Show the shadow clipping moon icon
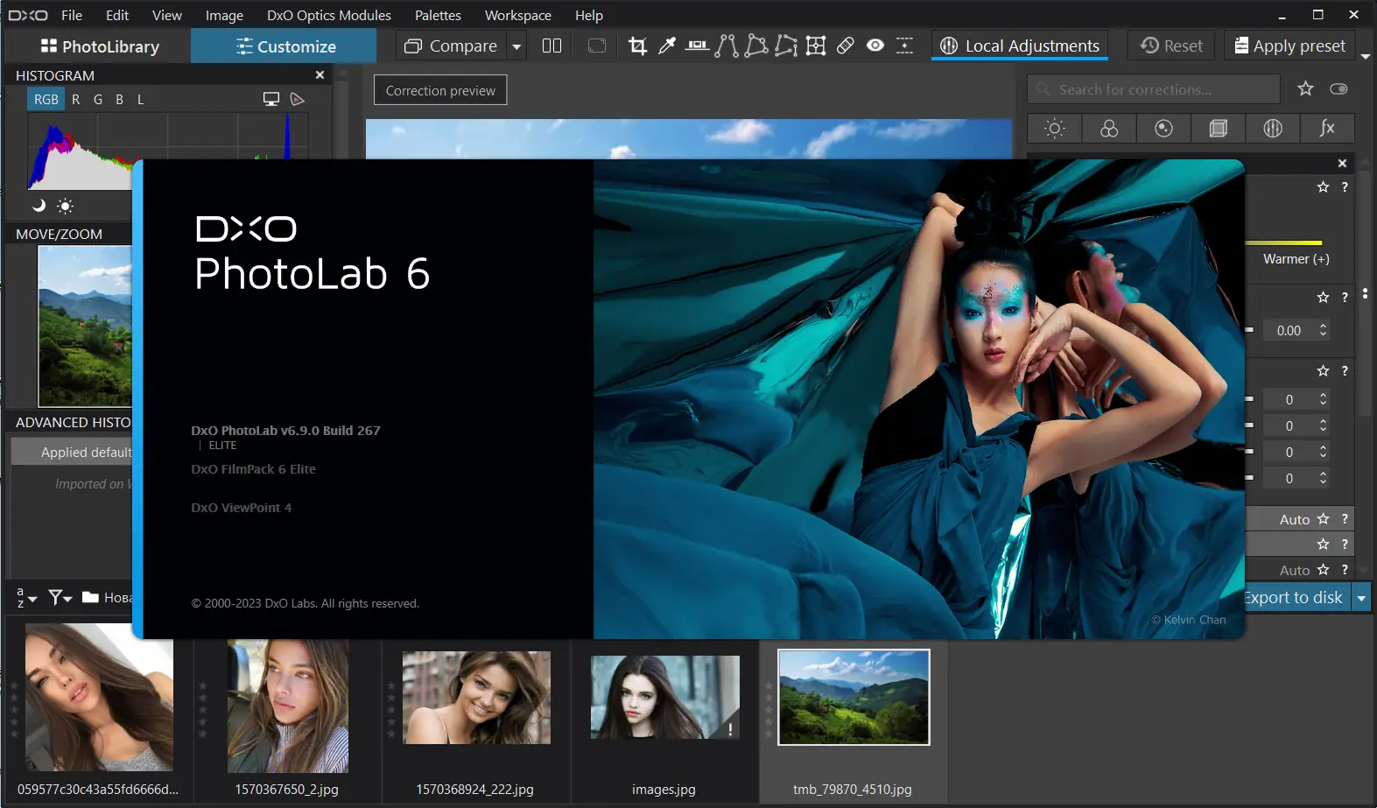1377x808 pixels. point(39,206)
